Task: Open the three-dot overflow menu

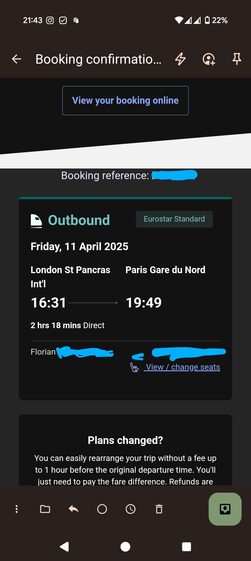Action: tap(17, 509)
